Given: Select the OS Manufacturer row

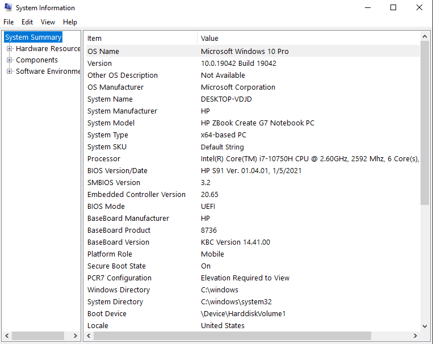Looking at the screenshot, I should point(253,87).
